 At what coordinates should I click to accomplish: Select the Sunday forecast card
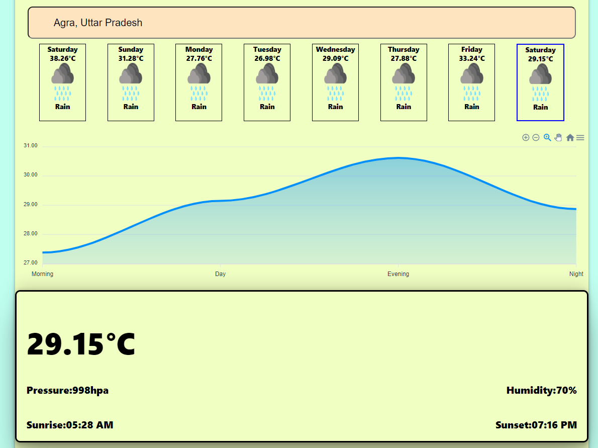pyautogui.click(x=131, y=82)
